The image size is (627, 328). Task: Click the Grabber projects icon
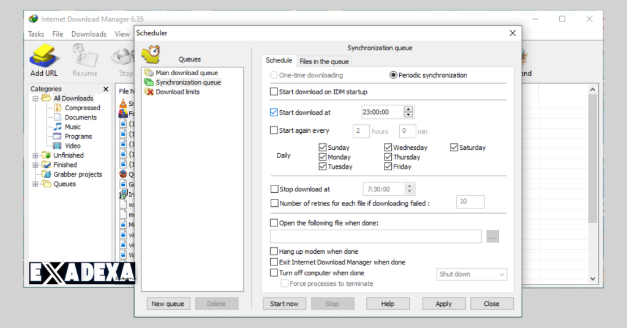[x=47, y=174]
